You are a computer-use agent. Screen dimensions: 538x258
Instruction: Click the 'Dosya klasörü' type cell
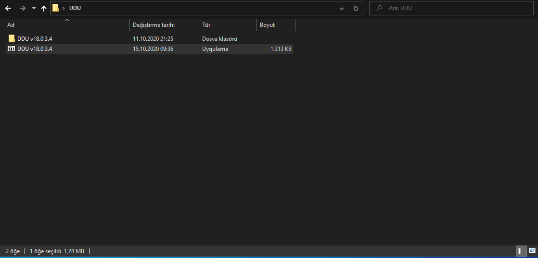[219, 39]
